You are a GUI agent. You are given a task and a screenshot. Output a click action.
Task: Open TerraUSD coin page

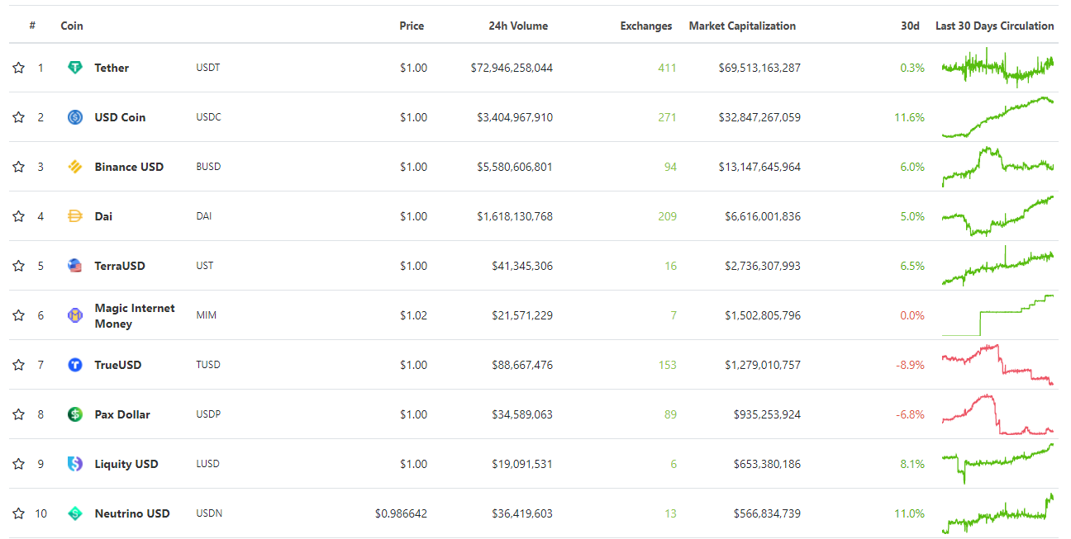(x=120, y=266)
